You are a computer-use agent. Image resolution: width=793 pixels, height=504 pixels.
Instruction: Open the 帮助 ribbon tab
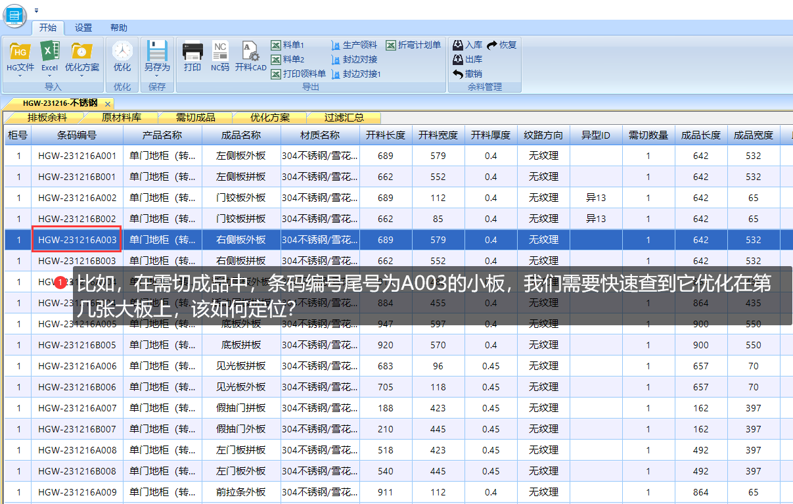coord(119,28)
